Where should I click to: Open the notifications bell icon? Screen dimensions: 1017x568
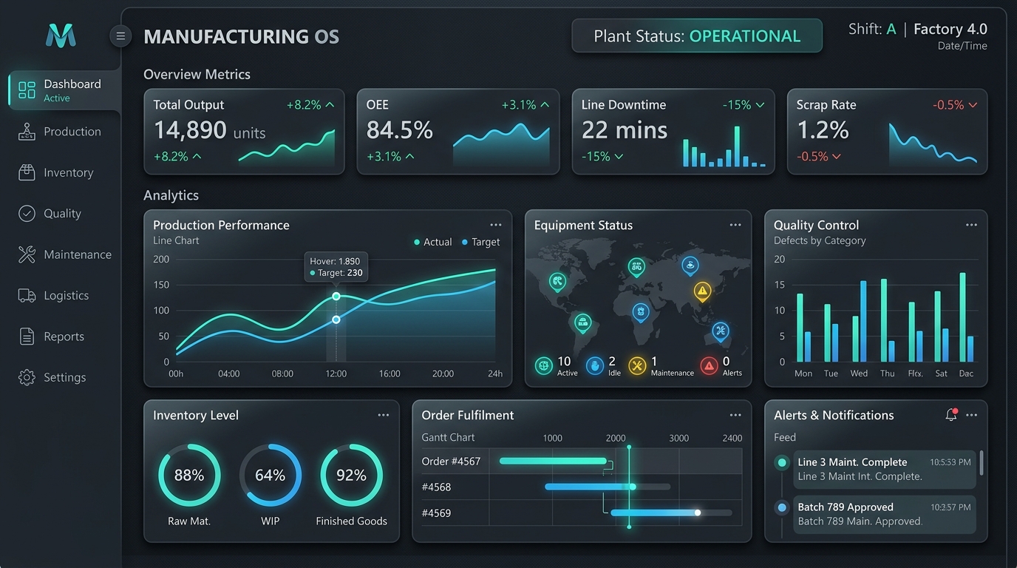pyautogui.click(x=951, y=415)
